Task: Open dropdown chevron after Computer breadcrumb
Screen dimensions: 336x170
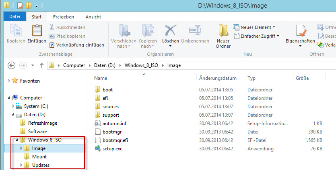Action: point(90,66)
